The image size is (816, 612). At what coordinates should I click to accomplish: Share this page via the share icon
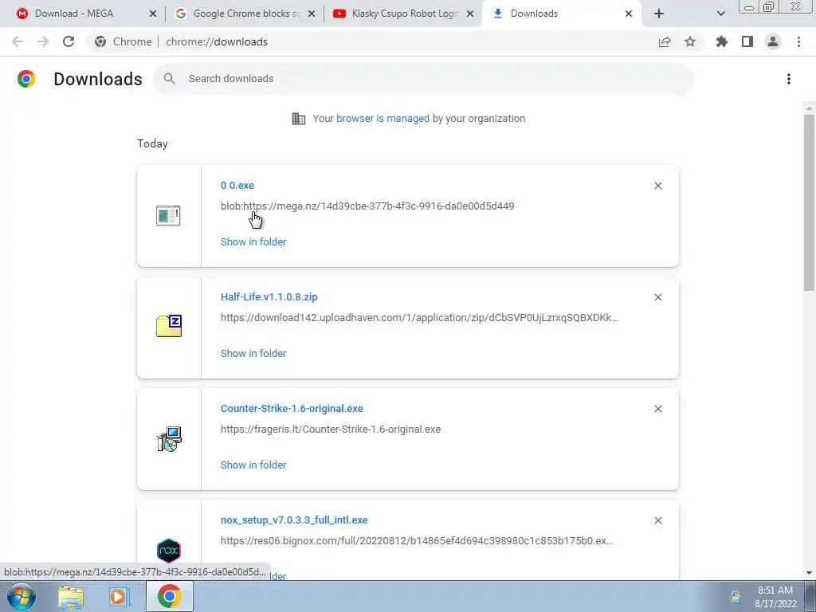pos(665,41)
